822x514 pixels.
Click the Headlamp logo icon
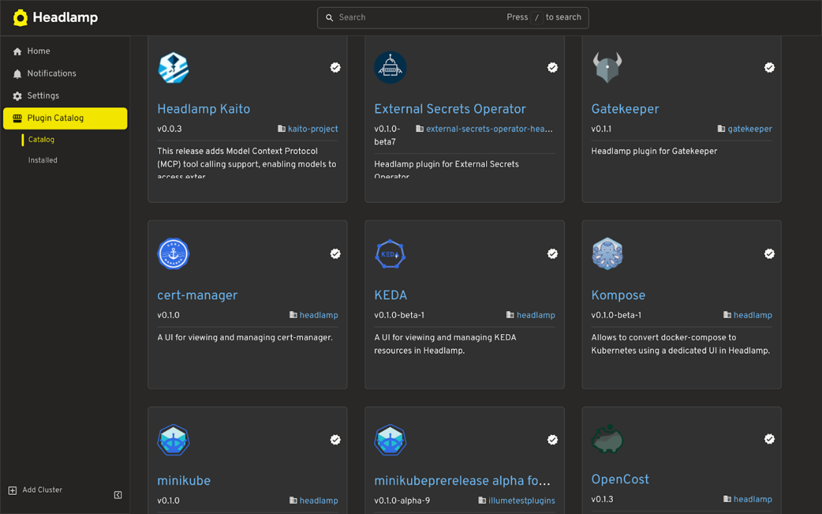(20, 18)
